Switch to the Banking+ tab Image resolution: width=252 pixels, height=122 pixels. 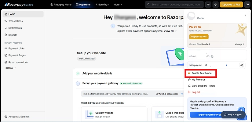102,5
